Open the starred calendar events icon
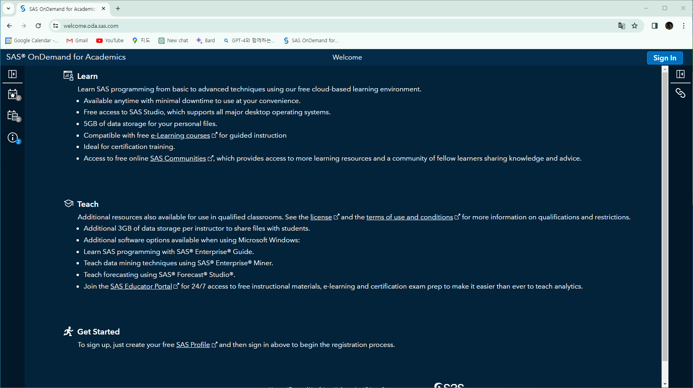Viewport: 693px width, 388px height. point(14,95)
